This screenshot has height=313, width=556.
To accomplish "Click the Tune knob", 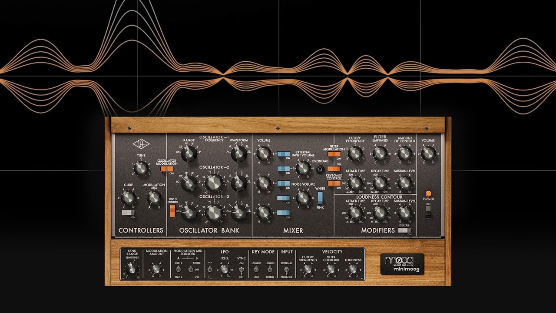I will pos(141,169).
